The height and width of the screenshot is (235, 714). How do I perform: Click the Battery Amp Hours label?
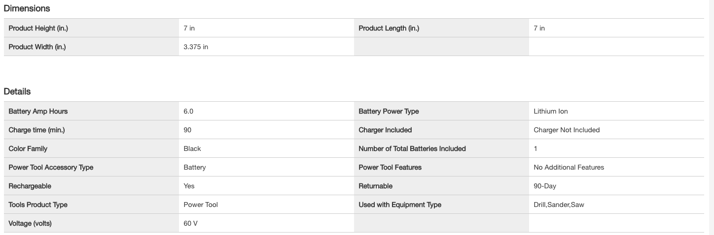point(38,111)
